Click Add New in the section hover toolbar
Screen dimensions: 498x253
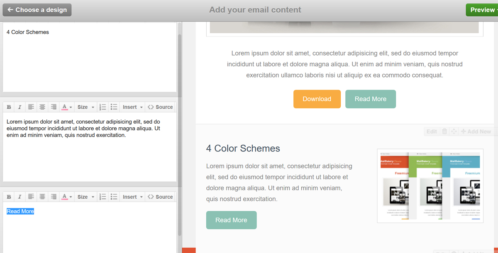click(x=476, y=131)
